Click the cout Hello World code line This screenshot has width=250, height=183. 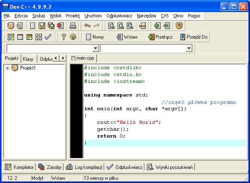coord(129,122)
